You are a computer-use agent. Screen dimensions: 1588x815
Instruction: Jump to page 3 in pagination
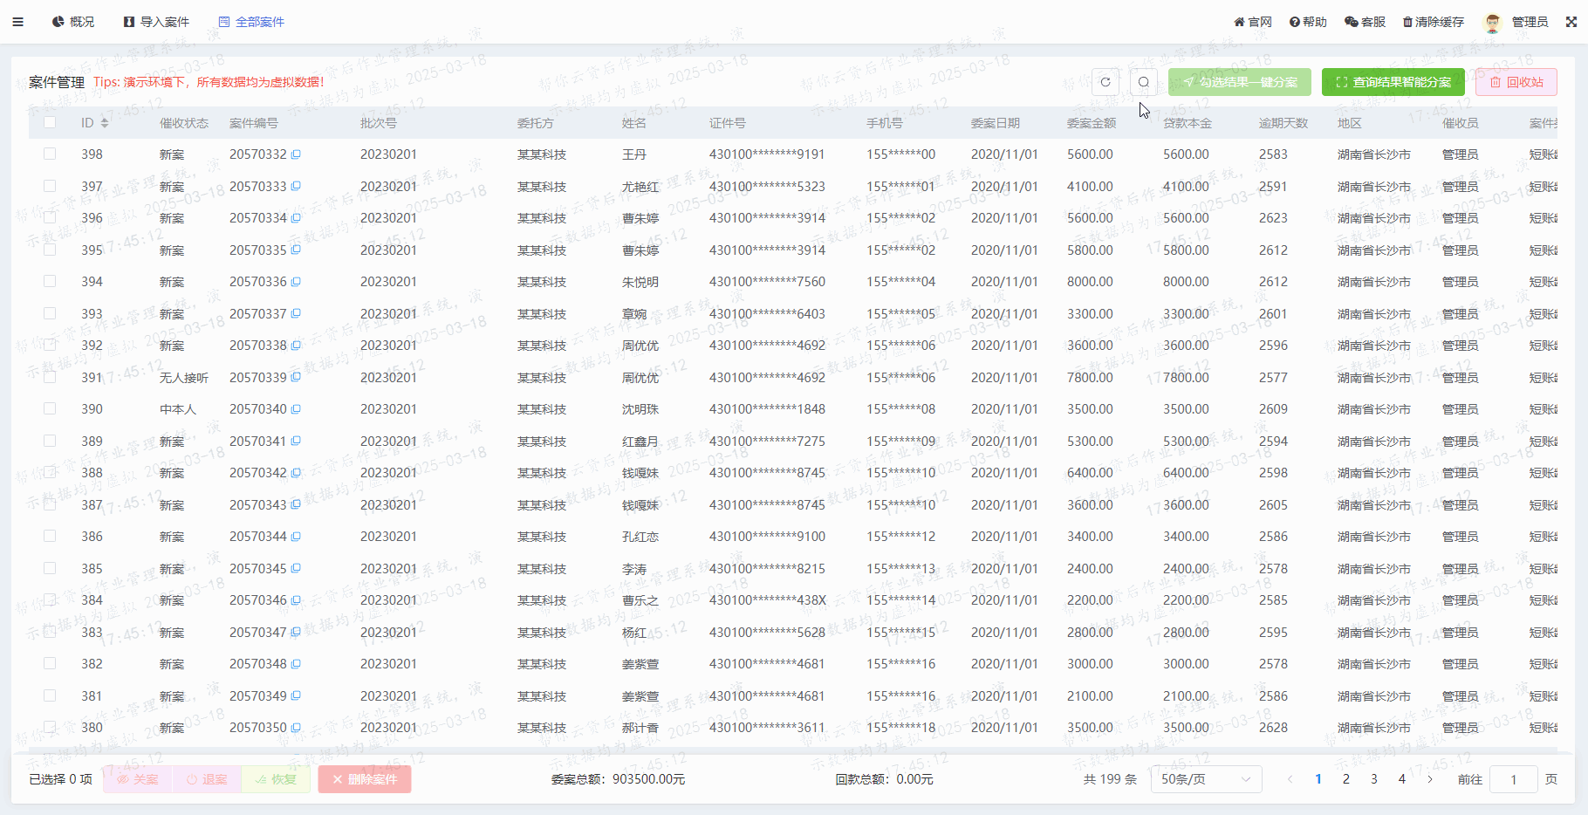[1374, 779]
